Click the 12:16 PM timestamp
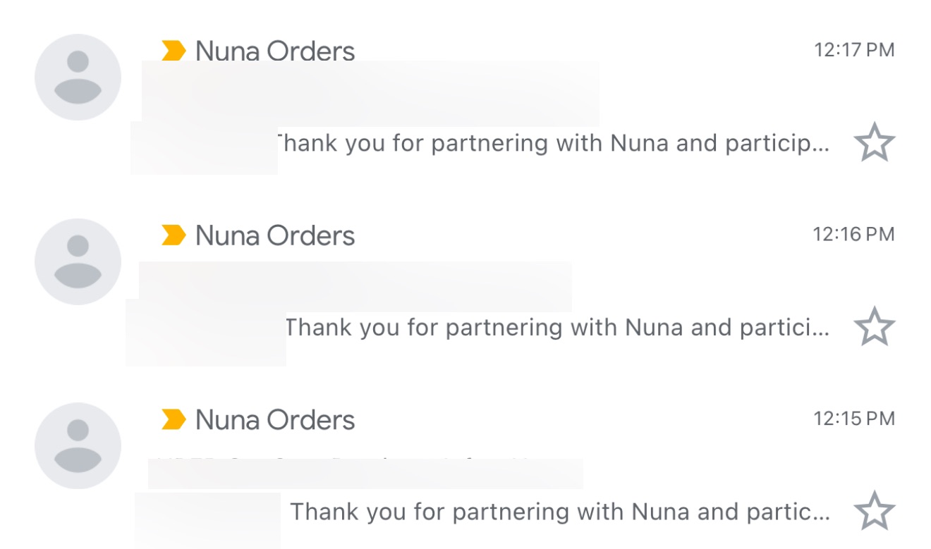 click(x=854, y=234)
